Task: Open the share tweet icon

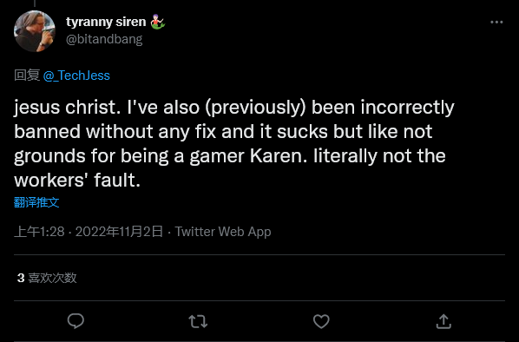Action: 443,321
